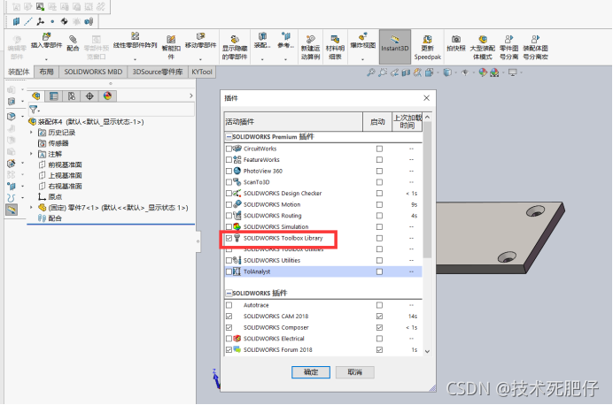The image size is (613, 405).
Task: Click 显示隐藏的零部件 icon
Action: coord(235,40)
